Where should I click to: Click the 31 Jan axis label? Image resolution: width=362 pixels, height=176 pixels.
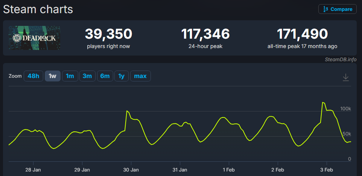[180, 170]
